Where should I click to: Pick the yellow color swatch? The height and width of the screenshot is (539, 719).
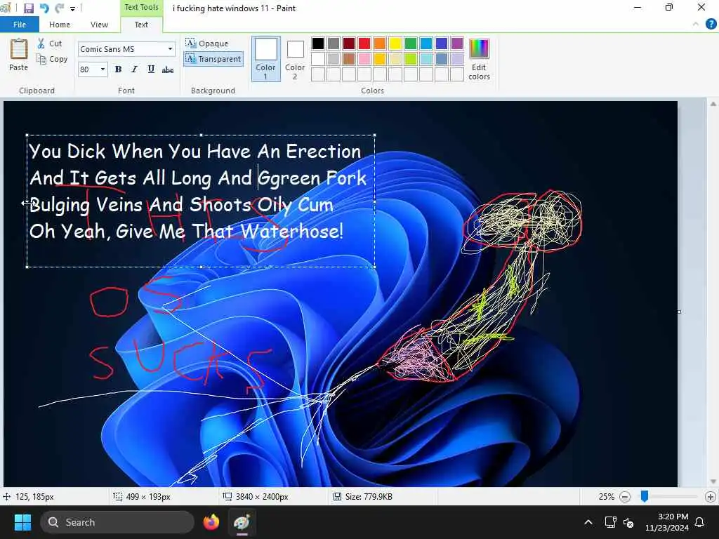395,44
